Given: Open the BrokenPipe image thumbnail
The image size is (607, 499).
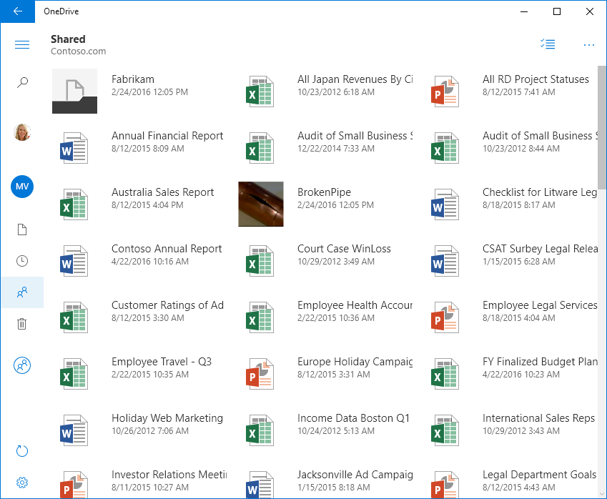Looking at the screenshot, I should click(x=260, y=204).
